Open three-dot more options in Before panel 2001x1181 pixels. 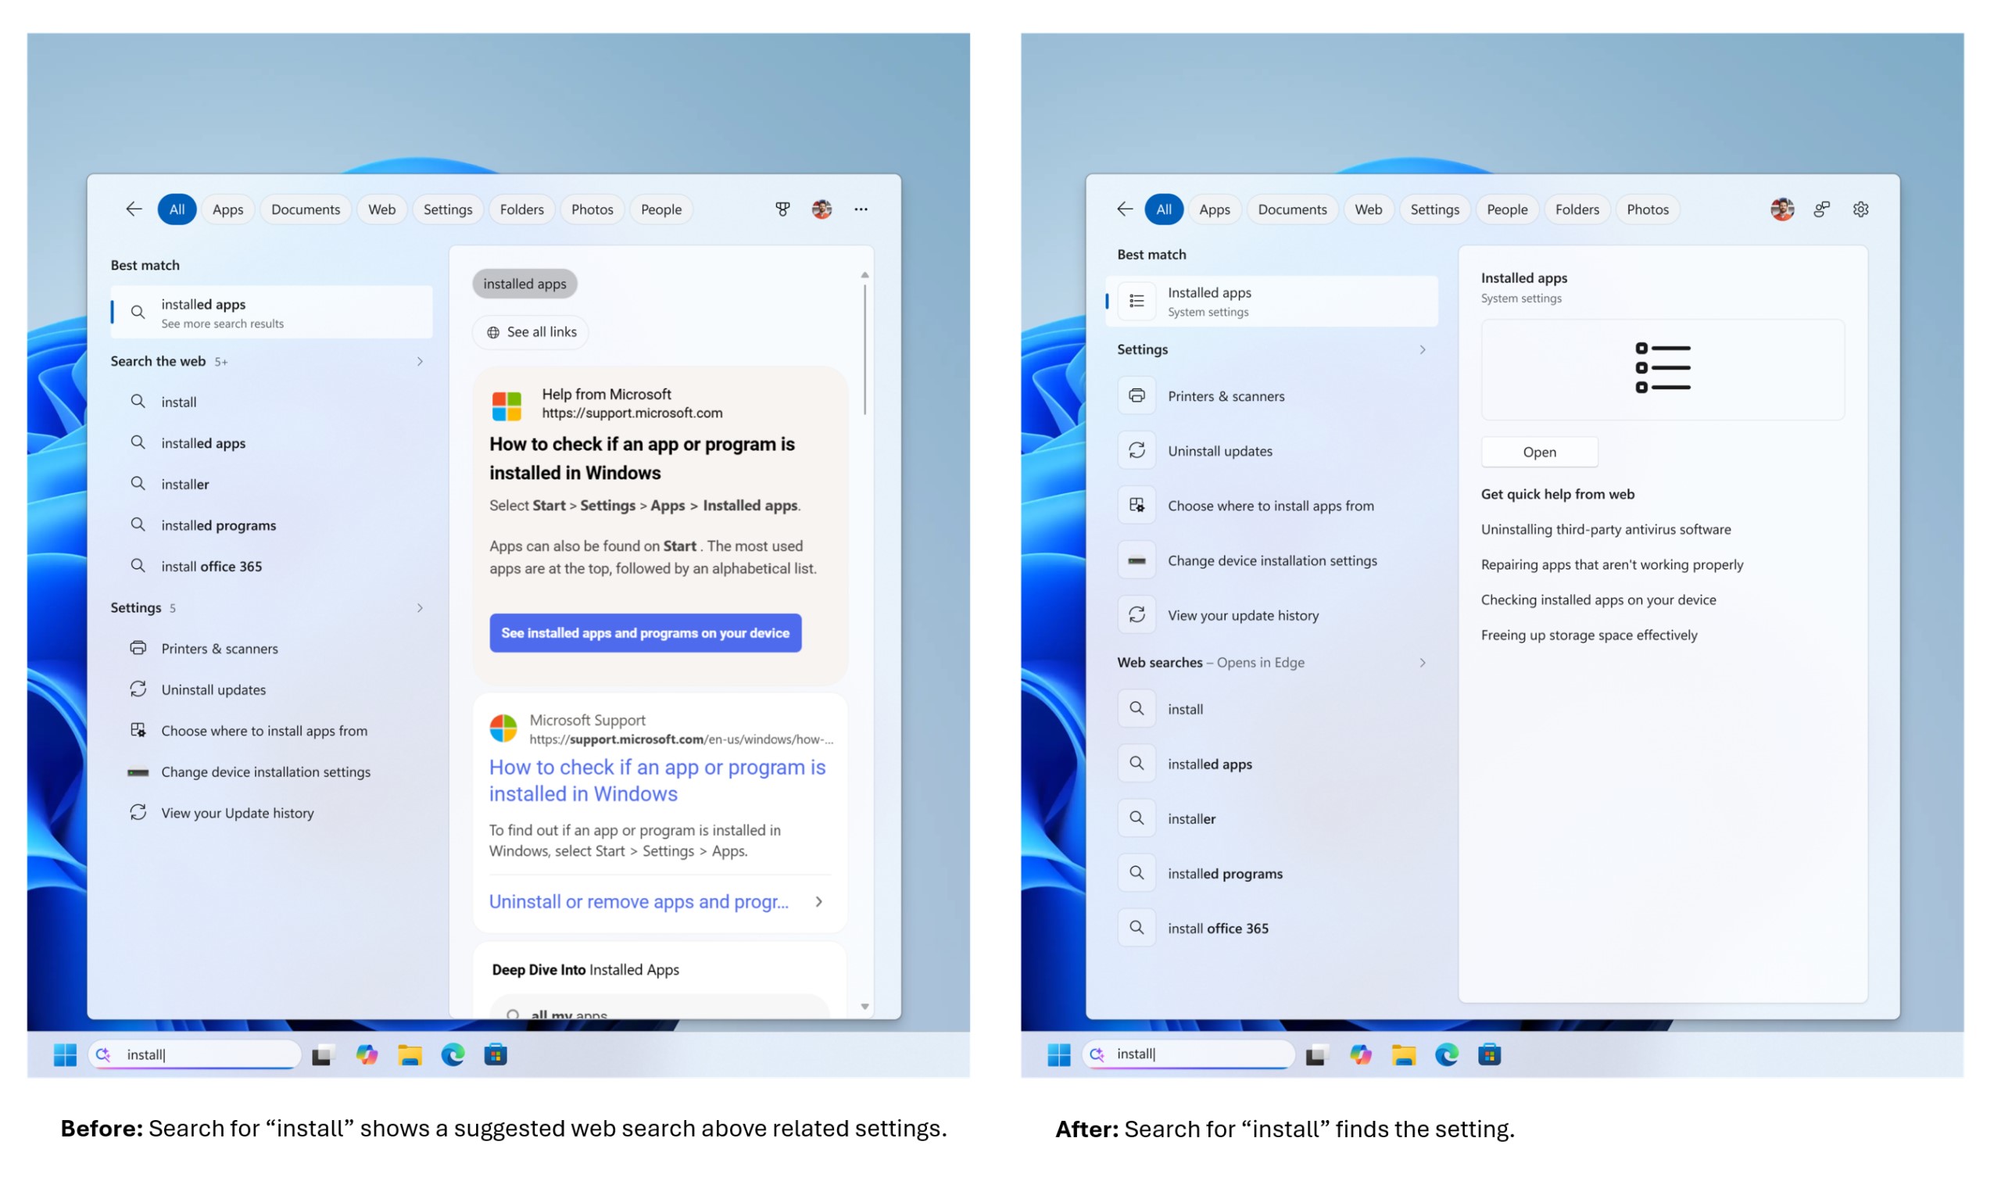(861, 209)
